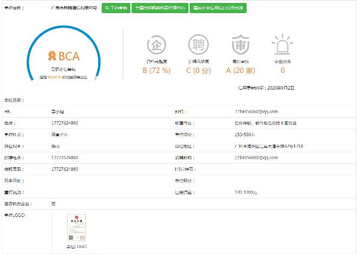Click the alarm siren complaints icon
Screen dimensions: 359x254
click(282, 45)
